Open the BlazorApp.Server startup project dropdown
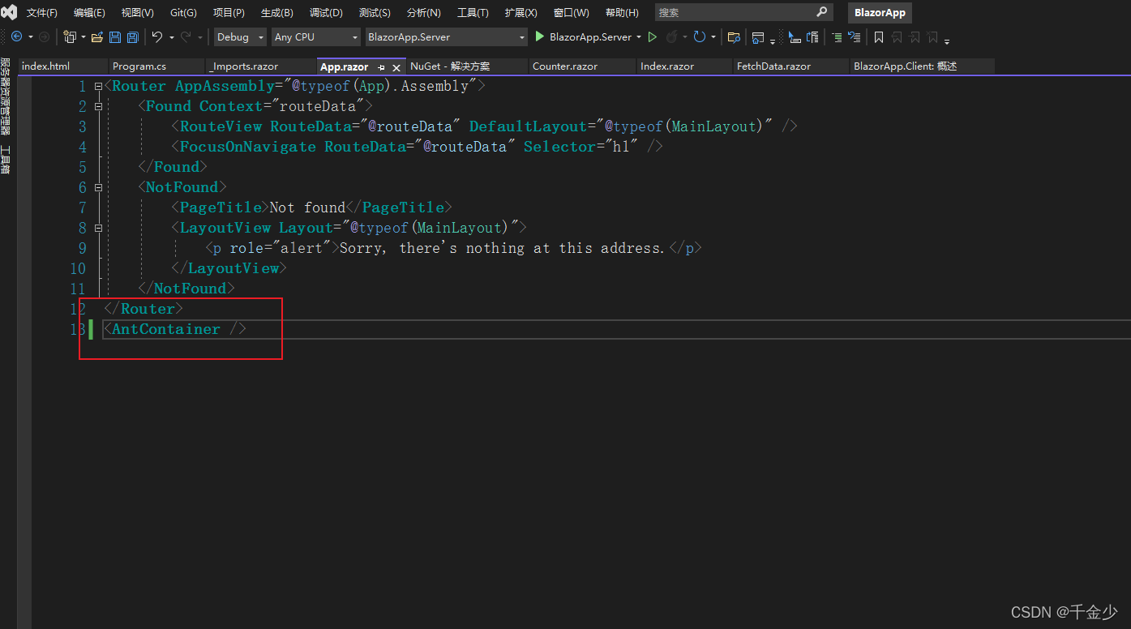 [x=446, y=37]
